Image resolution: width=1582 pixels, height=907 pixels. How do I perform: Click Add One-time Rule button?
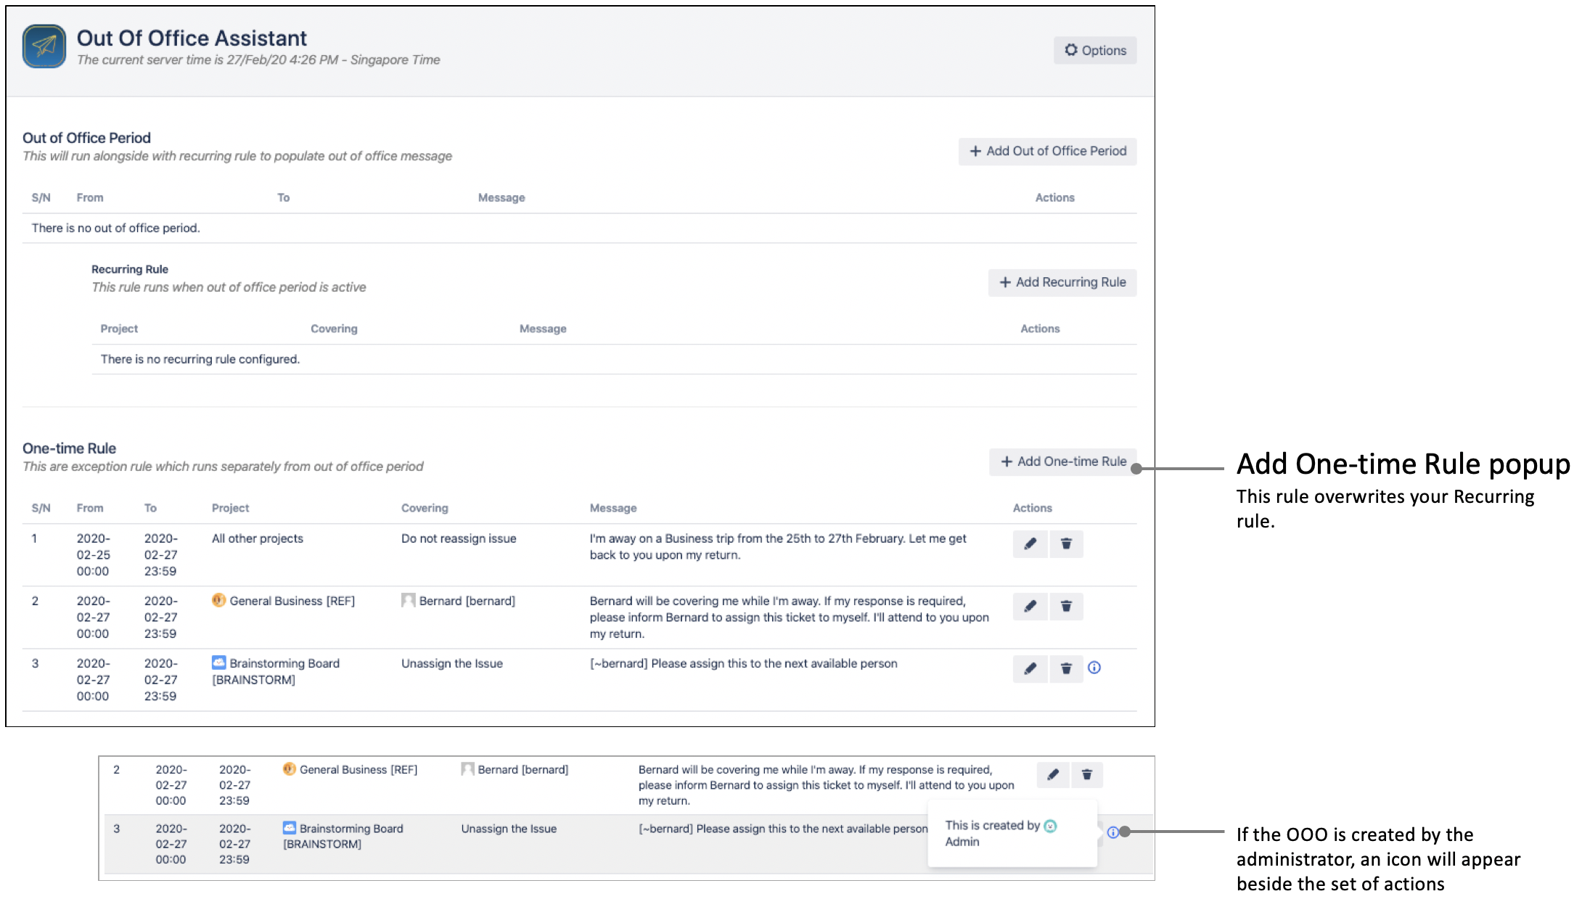point(1062,462)
